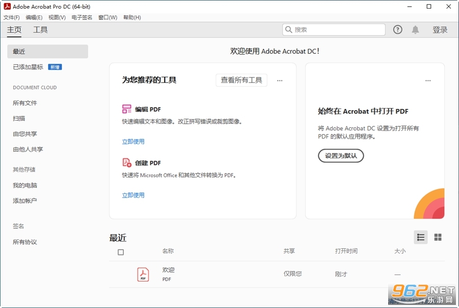Image resolution: width=459 pixels, height=308 pixels.
Task: Click the 名称 column header
Action: click(x=168, y=250)
